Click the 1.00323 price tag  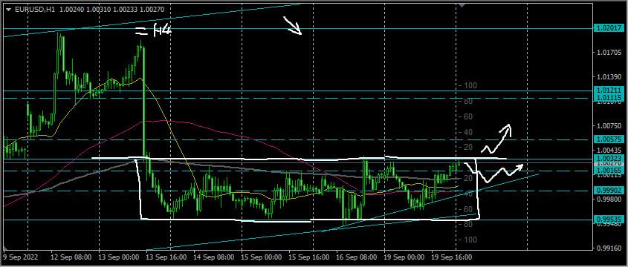[x=610, y=159]
